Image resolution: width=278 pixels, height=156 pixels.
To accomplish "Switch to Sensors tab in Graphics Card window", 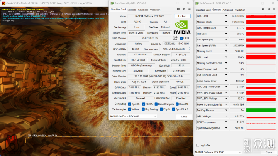I will click(132, 10).
